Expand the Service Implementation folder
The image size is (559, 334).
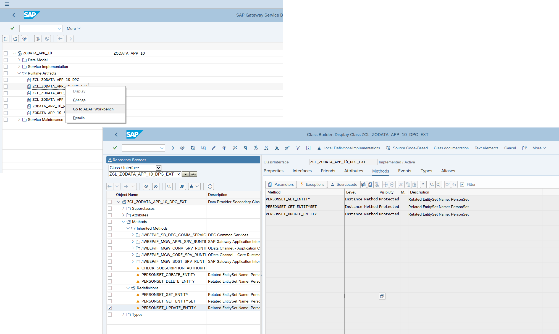point(19,67)
